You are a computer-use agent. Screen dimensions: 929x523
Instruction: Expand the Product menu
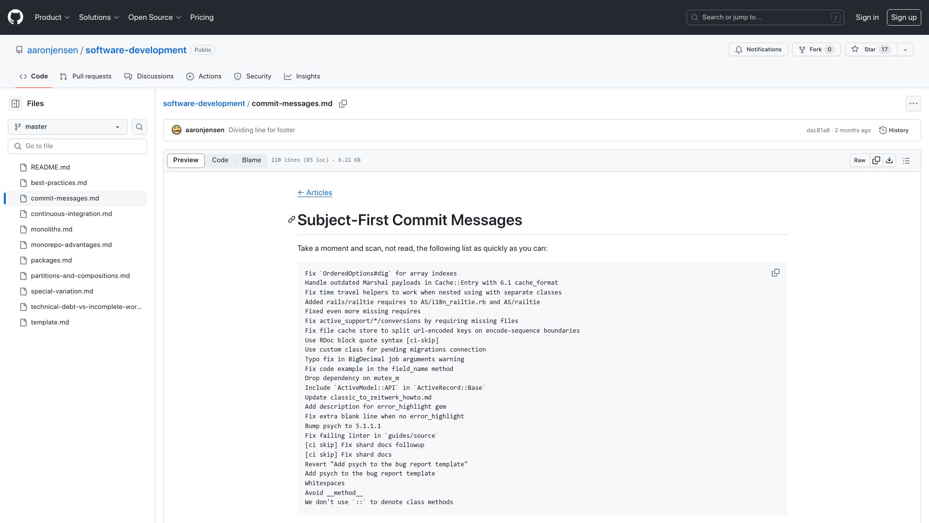click(52, 17)
